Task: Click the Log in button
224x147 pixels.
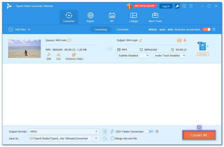Action: [166, 6]
